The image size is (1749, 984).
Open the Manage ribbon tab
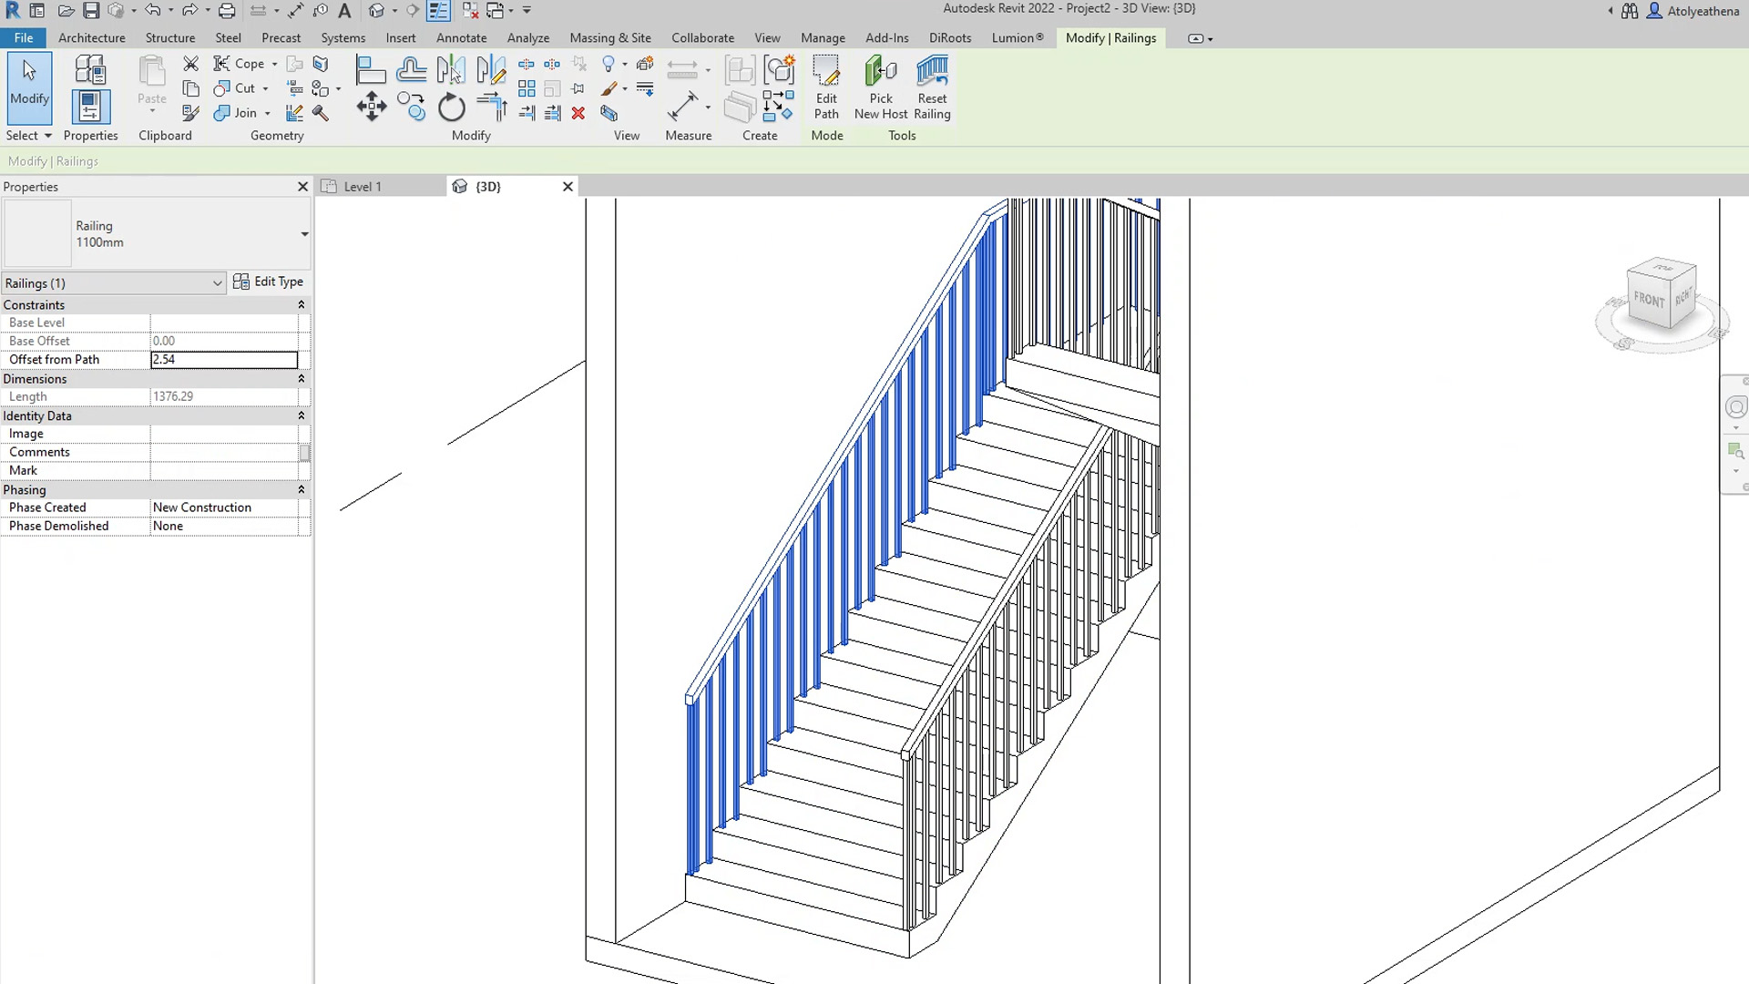823,37
